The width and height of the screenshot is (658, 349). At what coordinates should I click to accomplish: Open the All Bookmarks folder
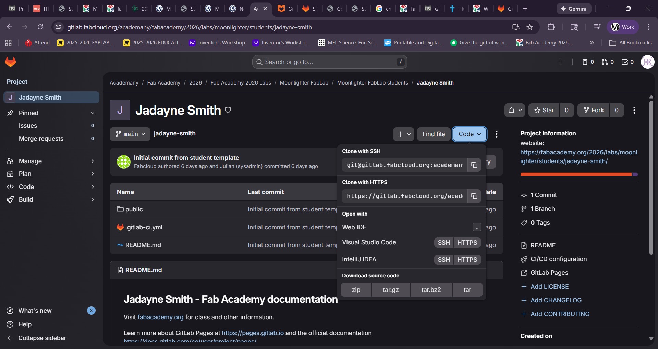coord(631,43)
